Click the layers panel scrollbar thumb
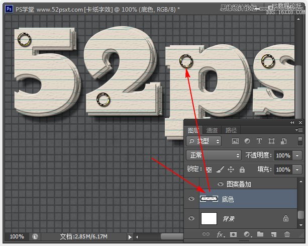 [301, 215]
